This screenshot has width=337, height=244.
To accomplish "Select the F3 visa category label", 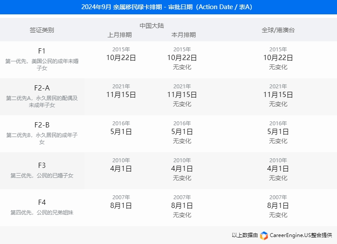I will click(42, 165).
